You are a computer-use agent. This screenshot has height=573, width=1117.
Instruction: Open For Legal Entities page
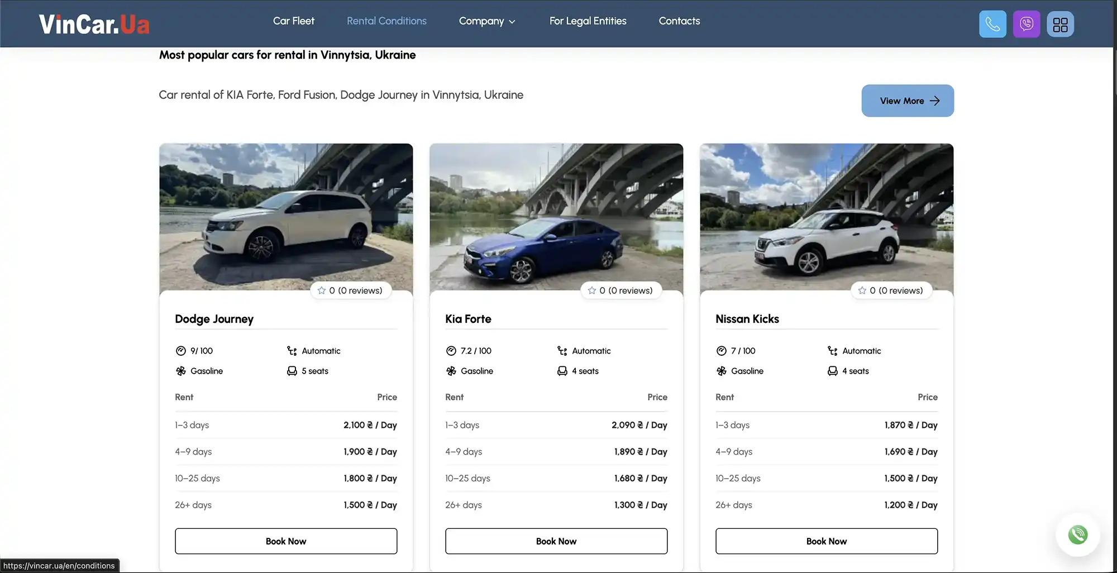[588, 21]
